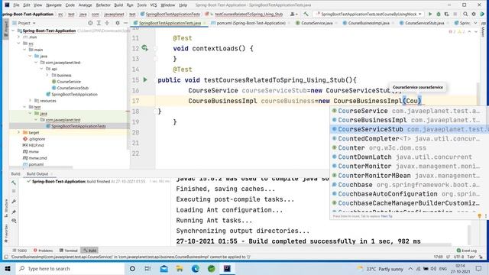Image resolution: width=489 pixels, height=275 pixels.
Task: Switch to CourseService.java editor tab
Action: 316,23
